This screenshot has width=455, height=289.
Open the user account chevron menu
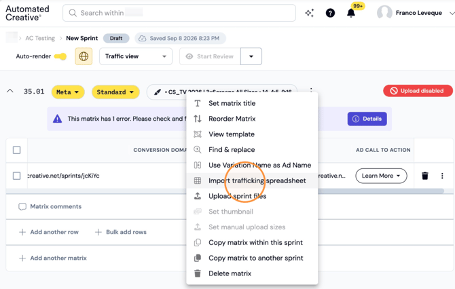click(x=452, y=13)
